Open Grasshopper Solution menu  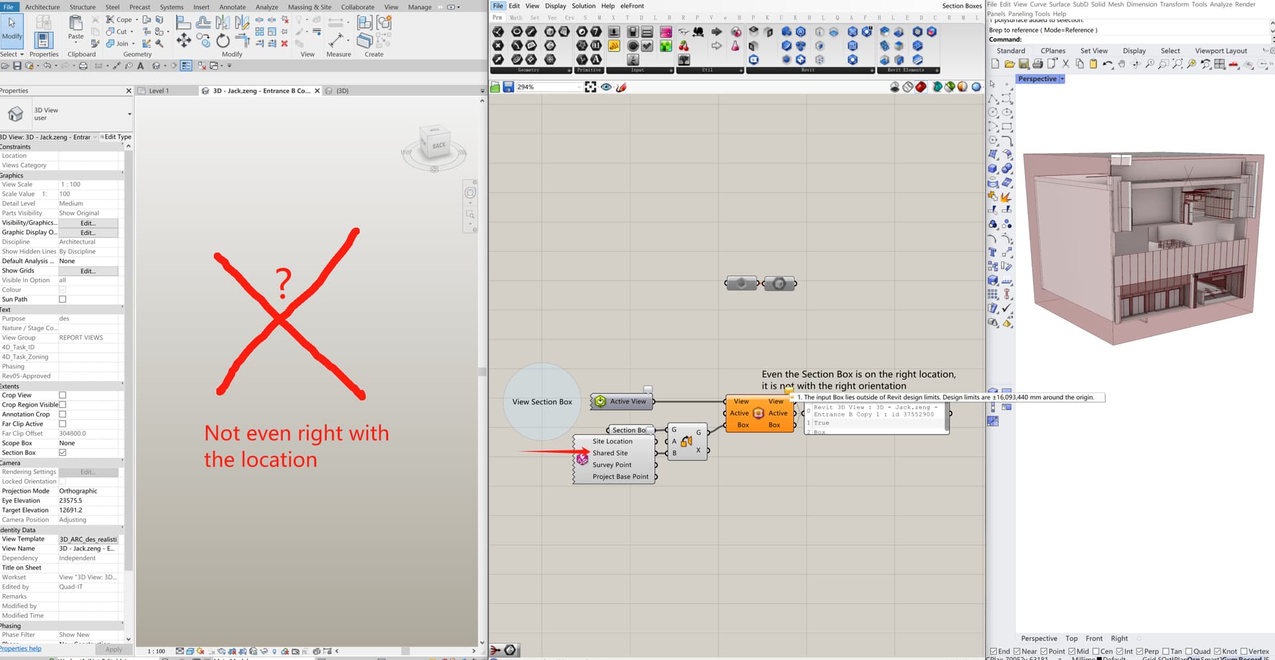(584, 6)
